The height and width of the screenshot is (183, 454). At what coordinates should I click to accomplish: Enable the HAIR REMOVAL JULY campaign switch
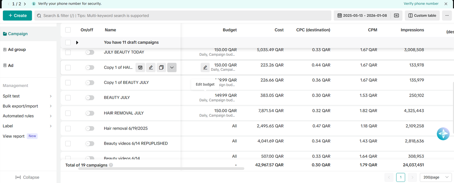coord(90,113)
